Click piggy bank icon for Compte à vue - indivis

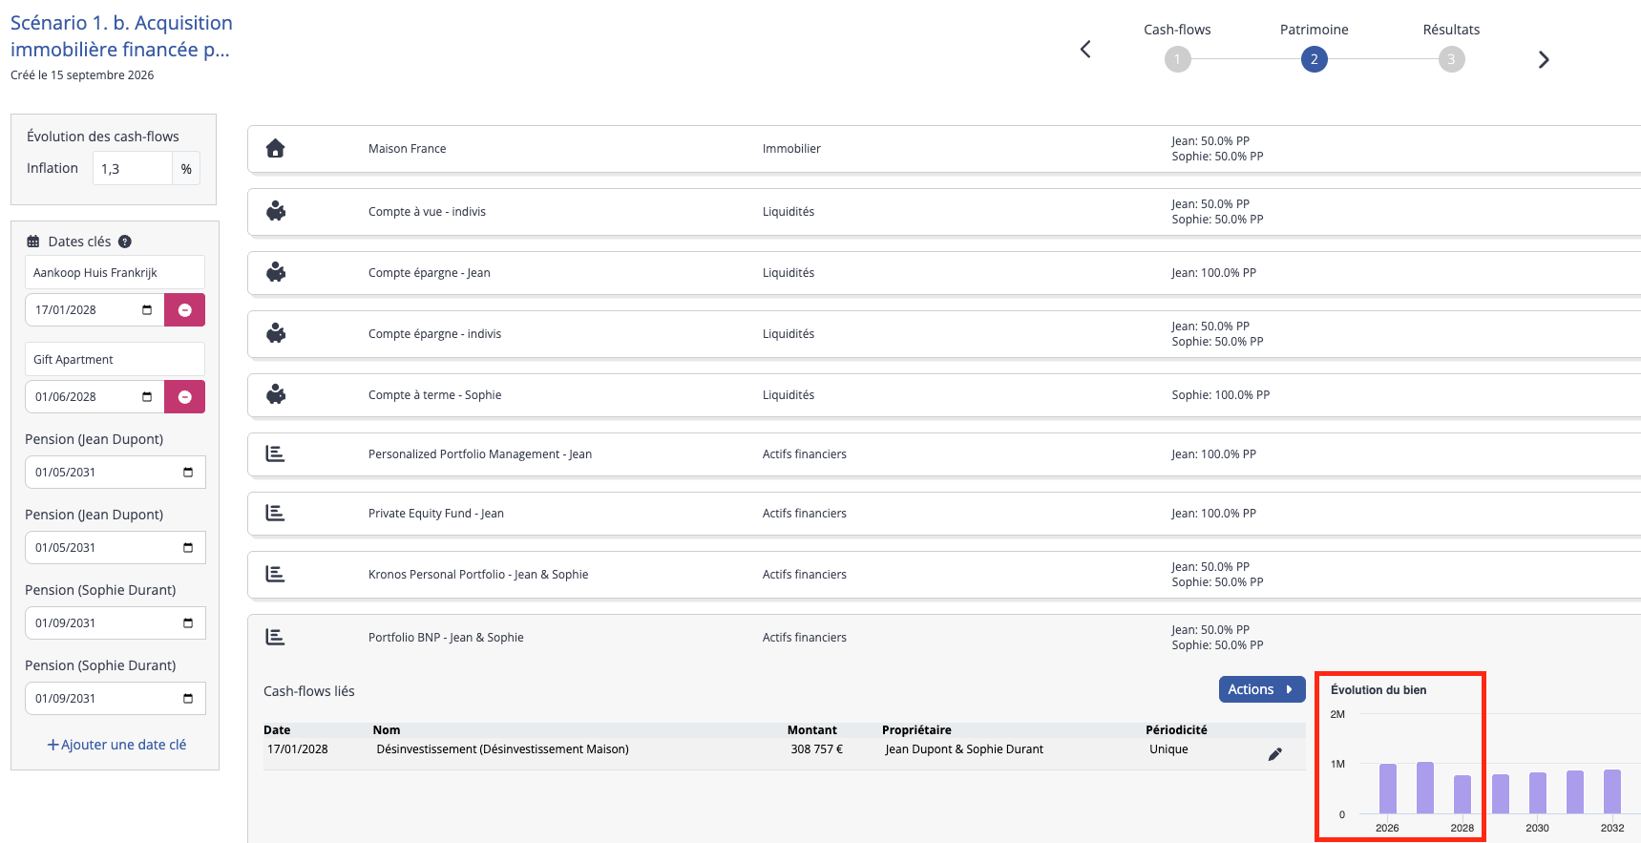click(x=276, y=211)
